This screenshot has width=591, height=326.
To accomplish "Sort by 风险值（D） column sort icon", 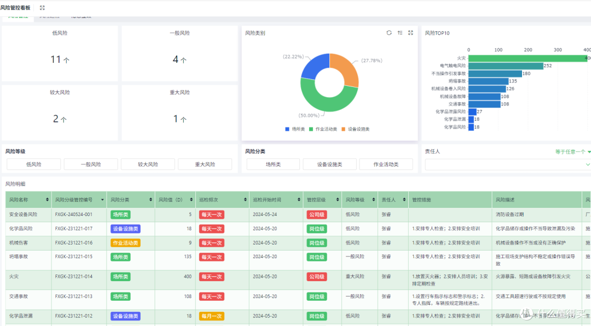I will tap(191, 200).
